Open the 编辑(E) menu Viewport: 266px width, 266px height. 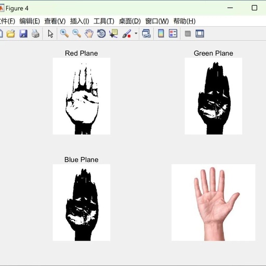30,21
